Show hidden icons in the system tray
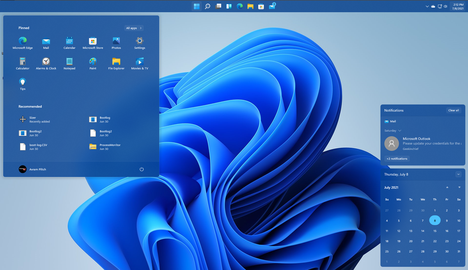The height and width of the screenshot is (270, 468). 427,6
